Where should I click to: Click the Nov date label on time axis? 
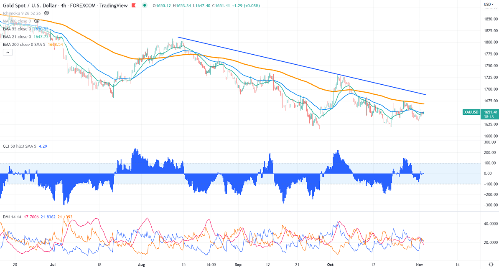coord(420,265)
